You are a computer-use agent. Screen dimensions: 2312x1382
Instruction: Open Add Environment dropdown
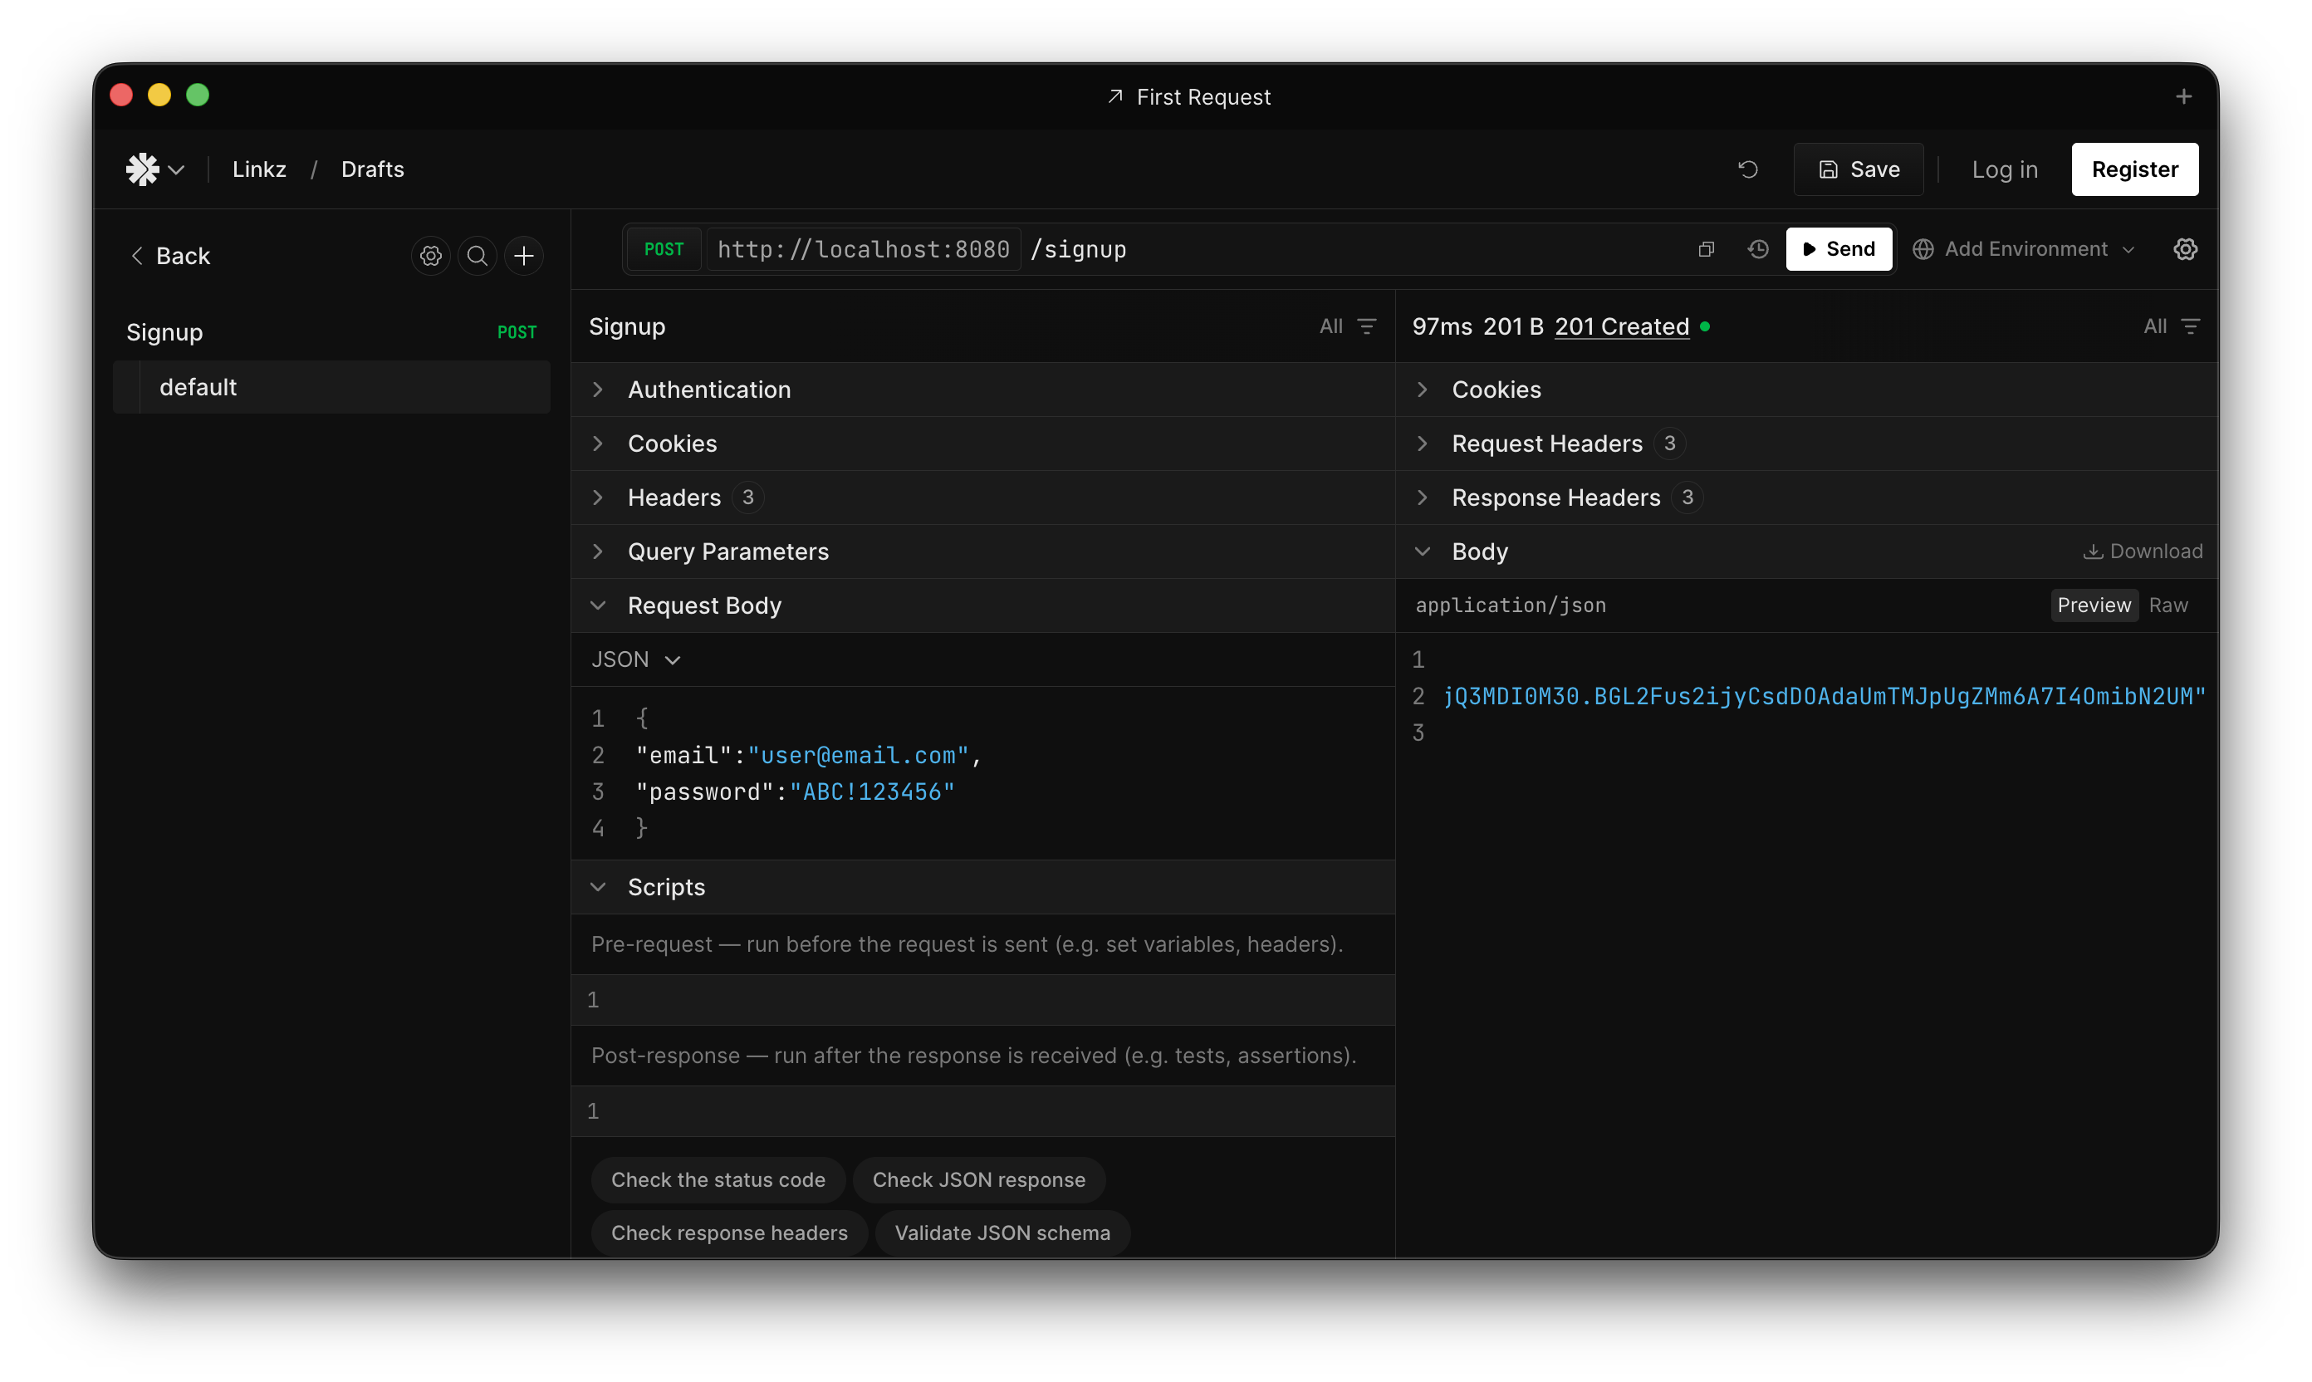pos(2022,250)
